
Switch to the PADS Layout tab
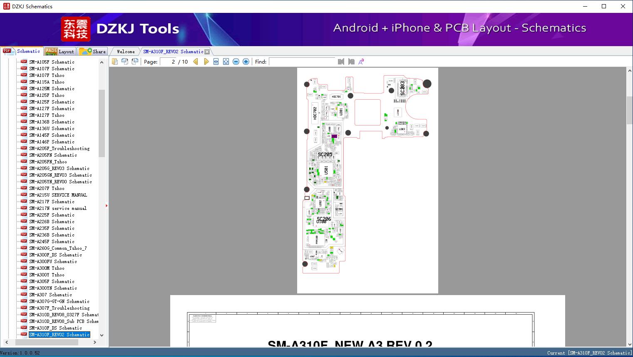60,52
